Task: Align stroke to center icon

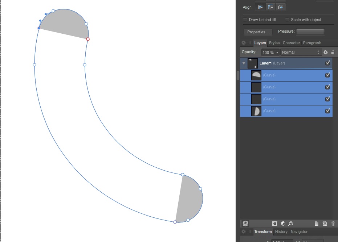Action: (x=260, y=7)
